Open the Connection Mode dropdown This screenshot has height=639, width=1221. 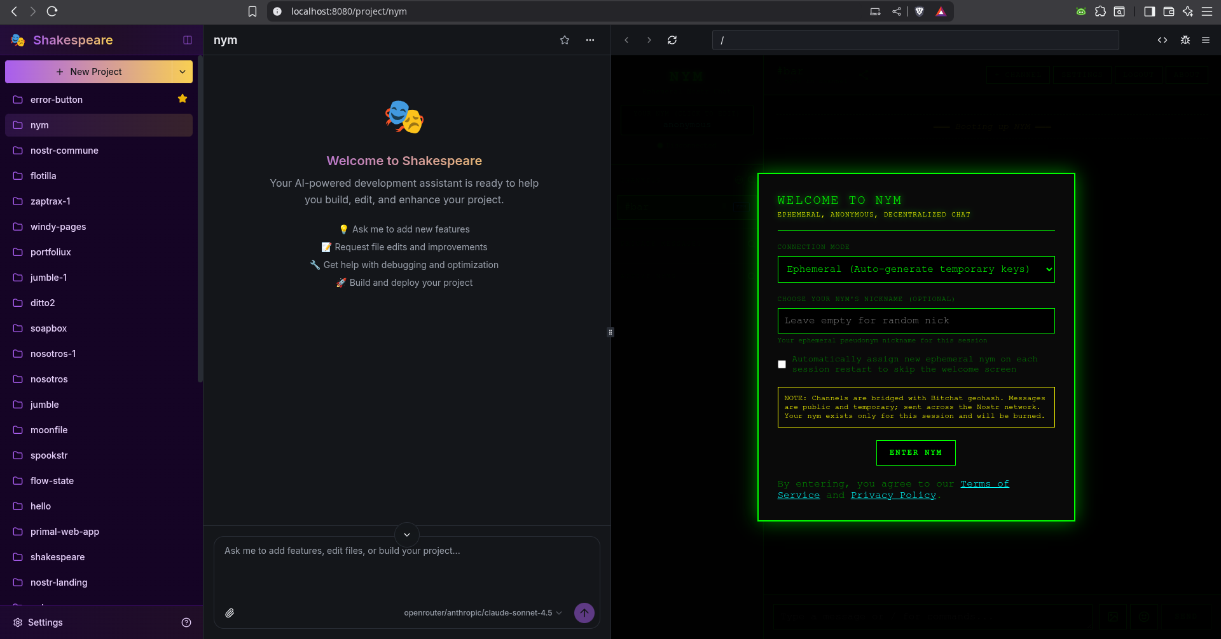(x=916, y=269)
